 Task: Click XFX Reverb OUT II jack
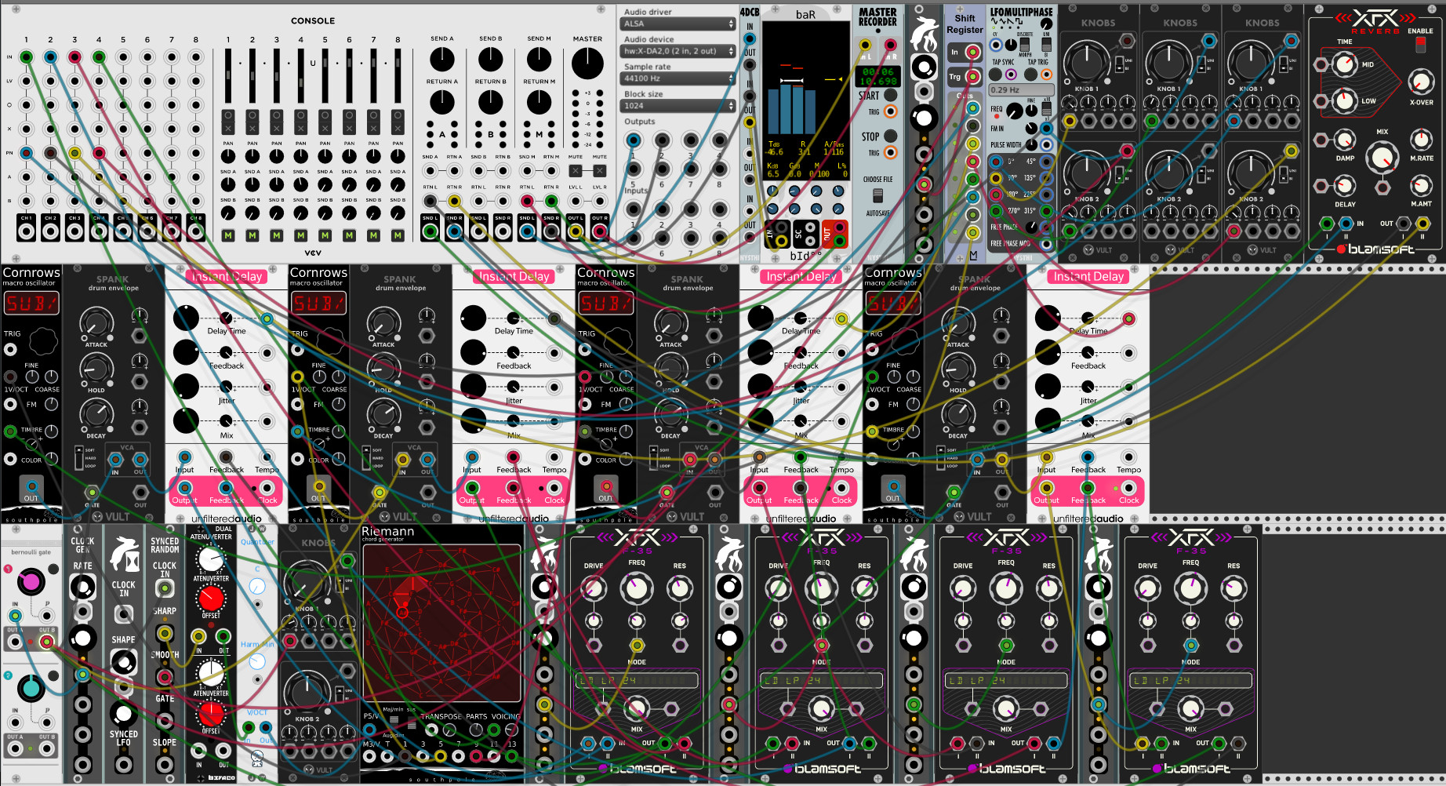pyautogui.click(x=1422, y=224)
